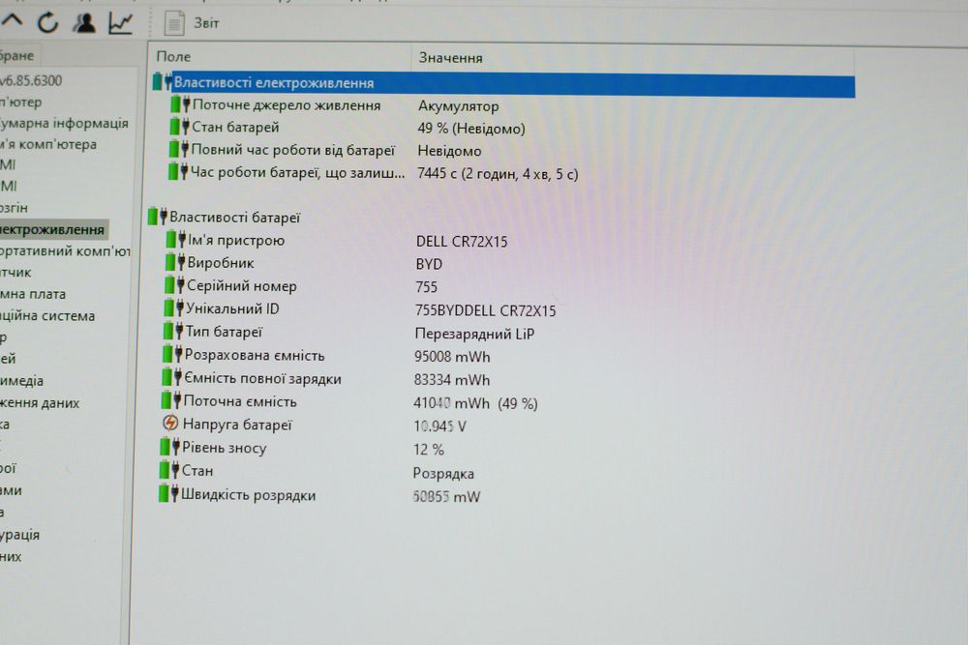Click the Перезарядний LiP value
Image resolution: width=968 pixels, height=645 pixels.
click(x=474, y=335)
